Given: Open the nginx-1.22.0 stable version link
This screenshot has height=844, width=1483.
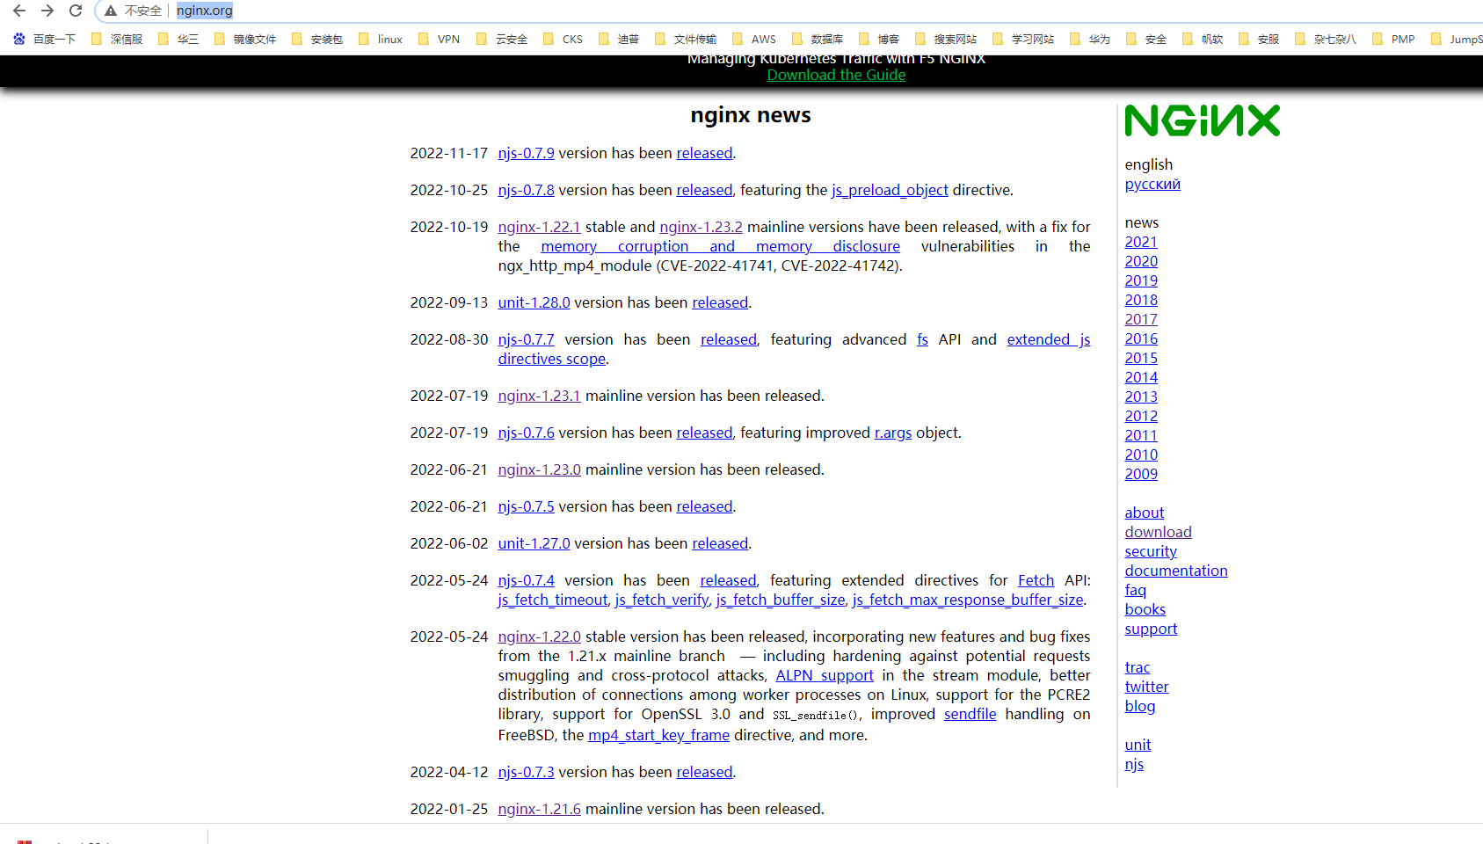Looking at the screenshot, I should click(x=539, y=637).
